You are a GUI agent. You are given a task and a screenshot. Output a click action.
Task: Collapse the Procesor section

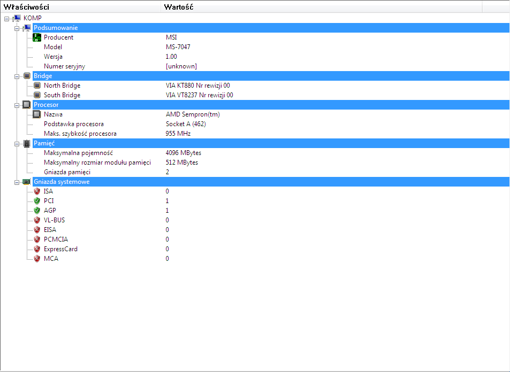coord(17,106)
